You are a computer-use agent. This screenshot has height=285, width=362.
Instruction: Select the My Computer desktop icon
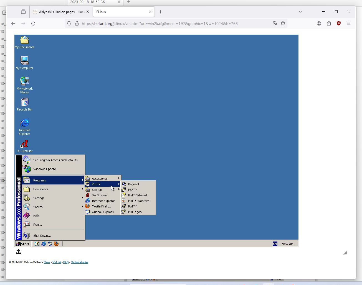click(24, 63)
